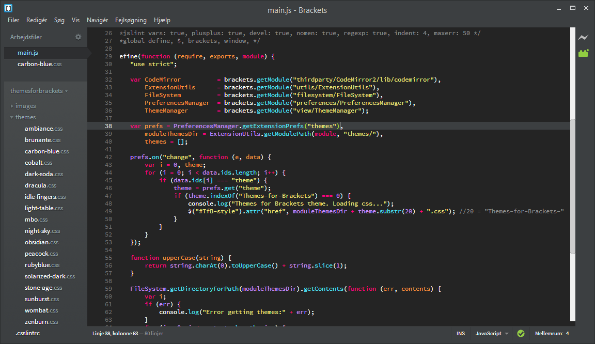Open the Filer menu
Screen dimensions: 595x344
(x=13, y=20)
